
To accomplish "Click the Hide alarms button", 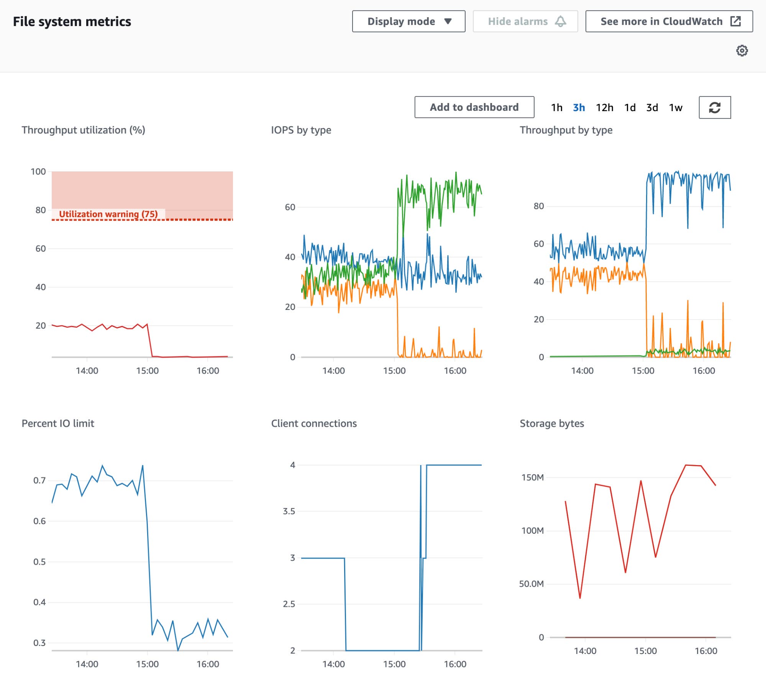I will click(525, 21).
